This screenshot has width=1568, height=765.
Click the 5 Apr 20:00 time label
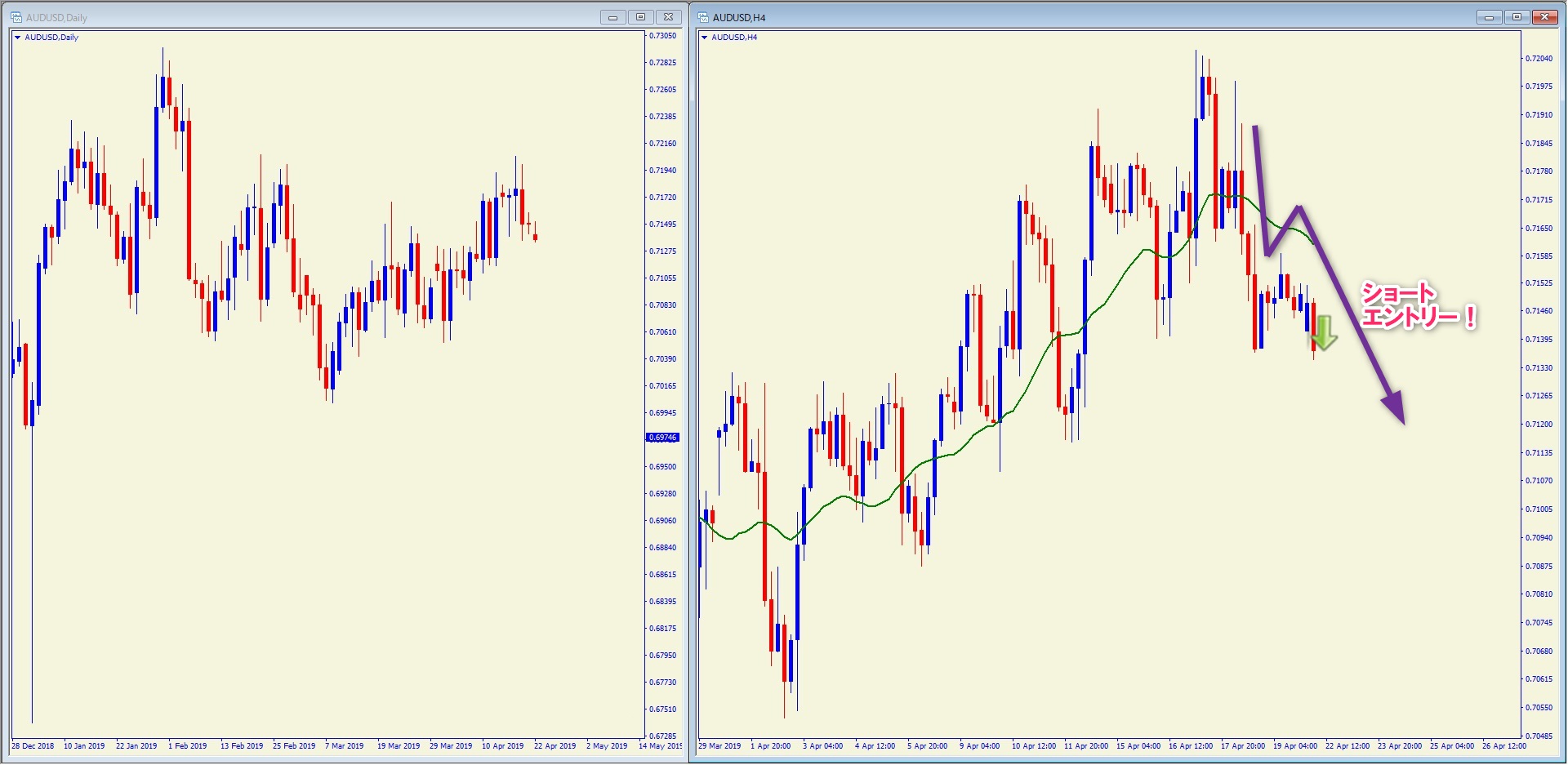pos(928,746)
